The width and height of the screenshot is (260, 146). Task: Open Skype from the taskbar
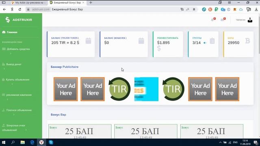51,142
